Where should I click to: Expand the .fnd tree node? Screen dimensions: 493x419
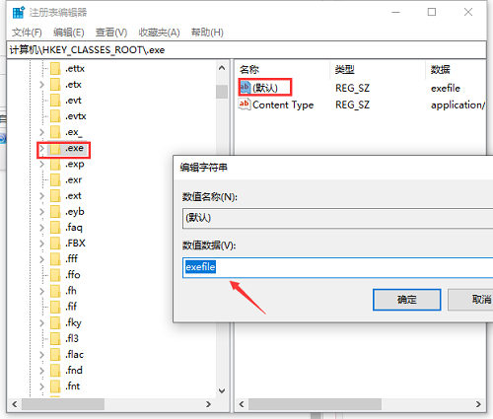pos(41,371)
